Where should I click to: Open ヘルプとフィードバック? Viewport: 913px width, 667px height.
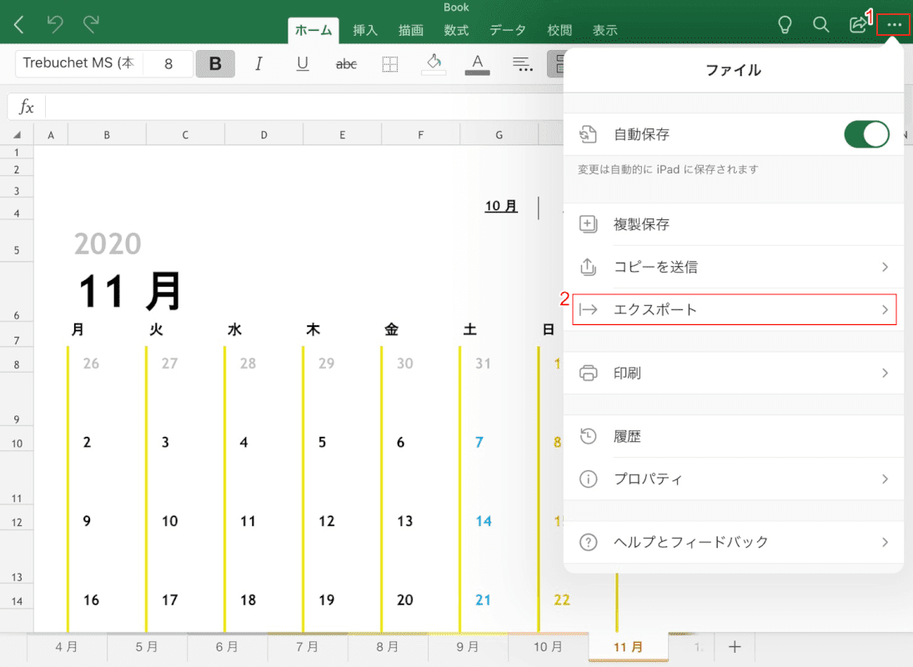pyautogui.click(x=734, y=542)
